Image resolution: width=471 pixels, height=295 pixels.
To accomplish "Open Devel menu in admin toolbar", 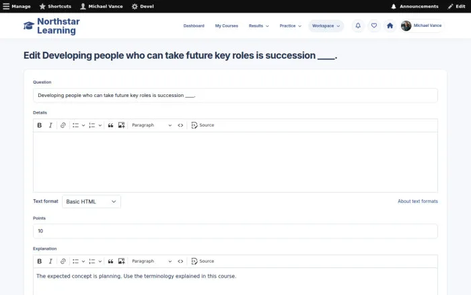I will (143, 6).
